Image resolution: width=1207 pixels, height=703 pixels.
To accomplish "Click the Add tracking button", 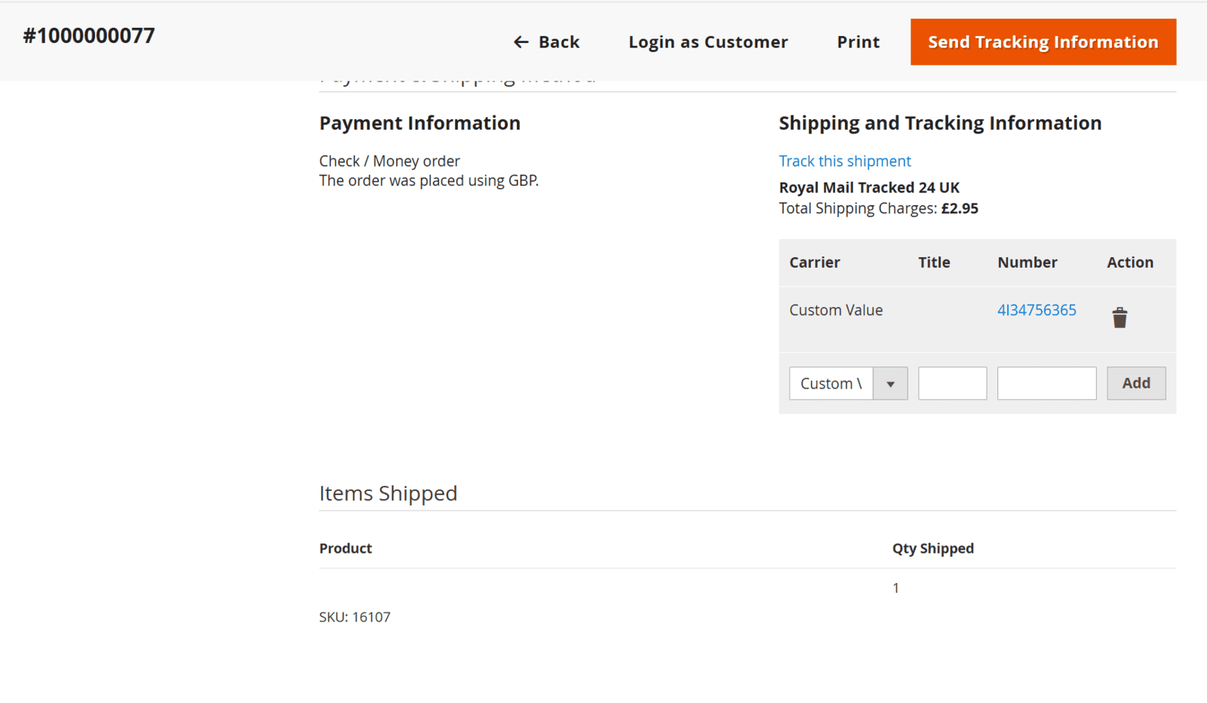I will click(1135, 384).
